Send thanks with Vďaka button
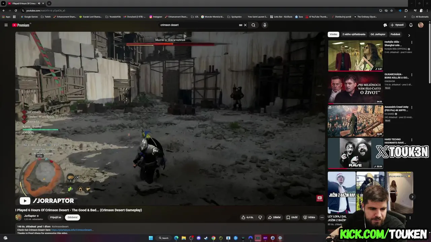 [309, 217]
